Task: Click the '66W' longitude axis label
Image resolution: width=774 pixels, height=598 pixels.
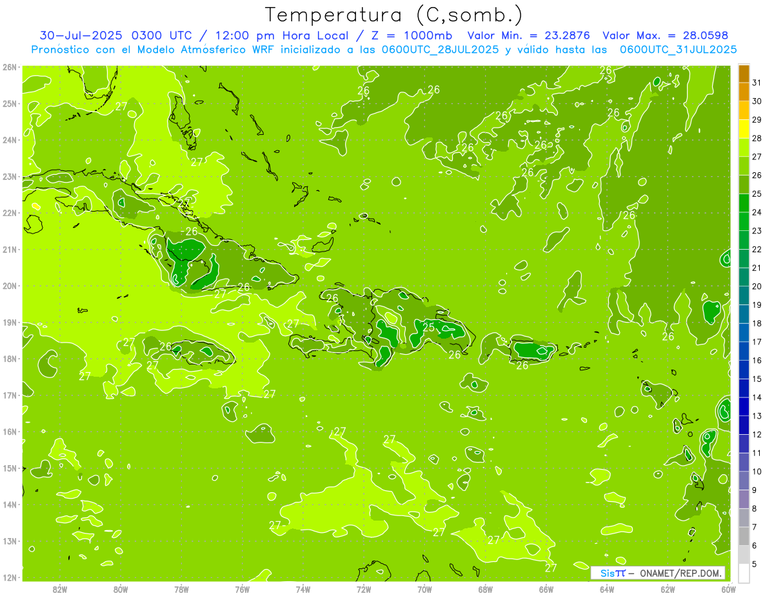Action: [546, 589]
